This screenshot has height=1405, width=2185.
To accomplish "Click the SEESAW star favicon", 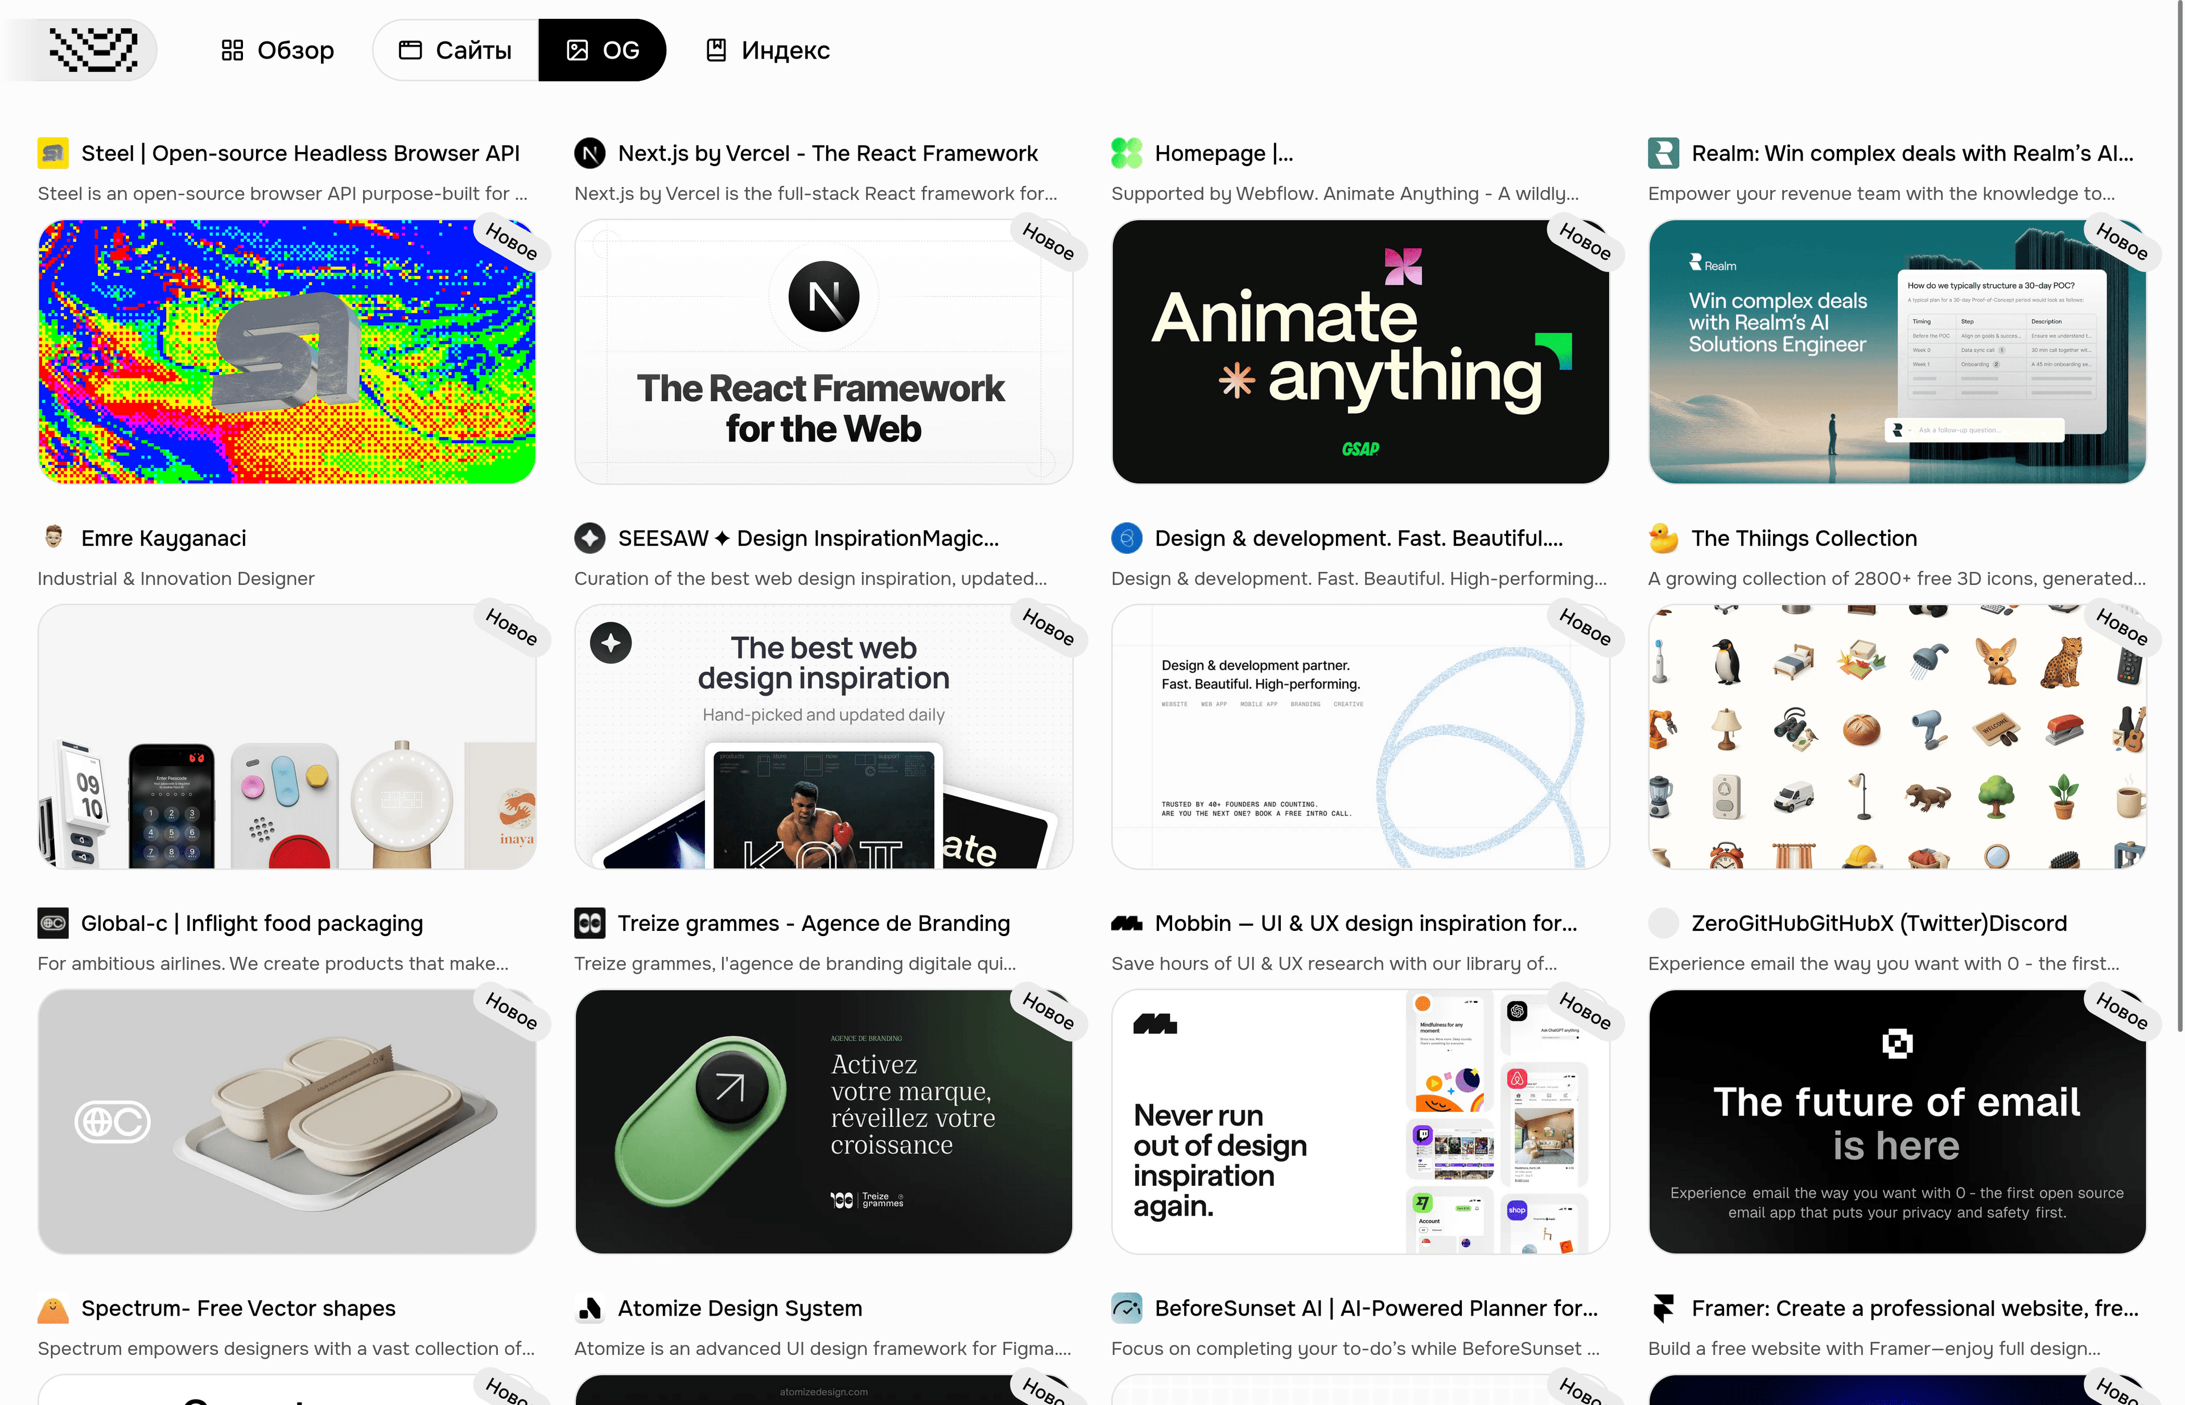I will click(x=590, y=538).
